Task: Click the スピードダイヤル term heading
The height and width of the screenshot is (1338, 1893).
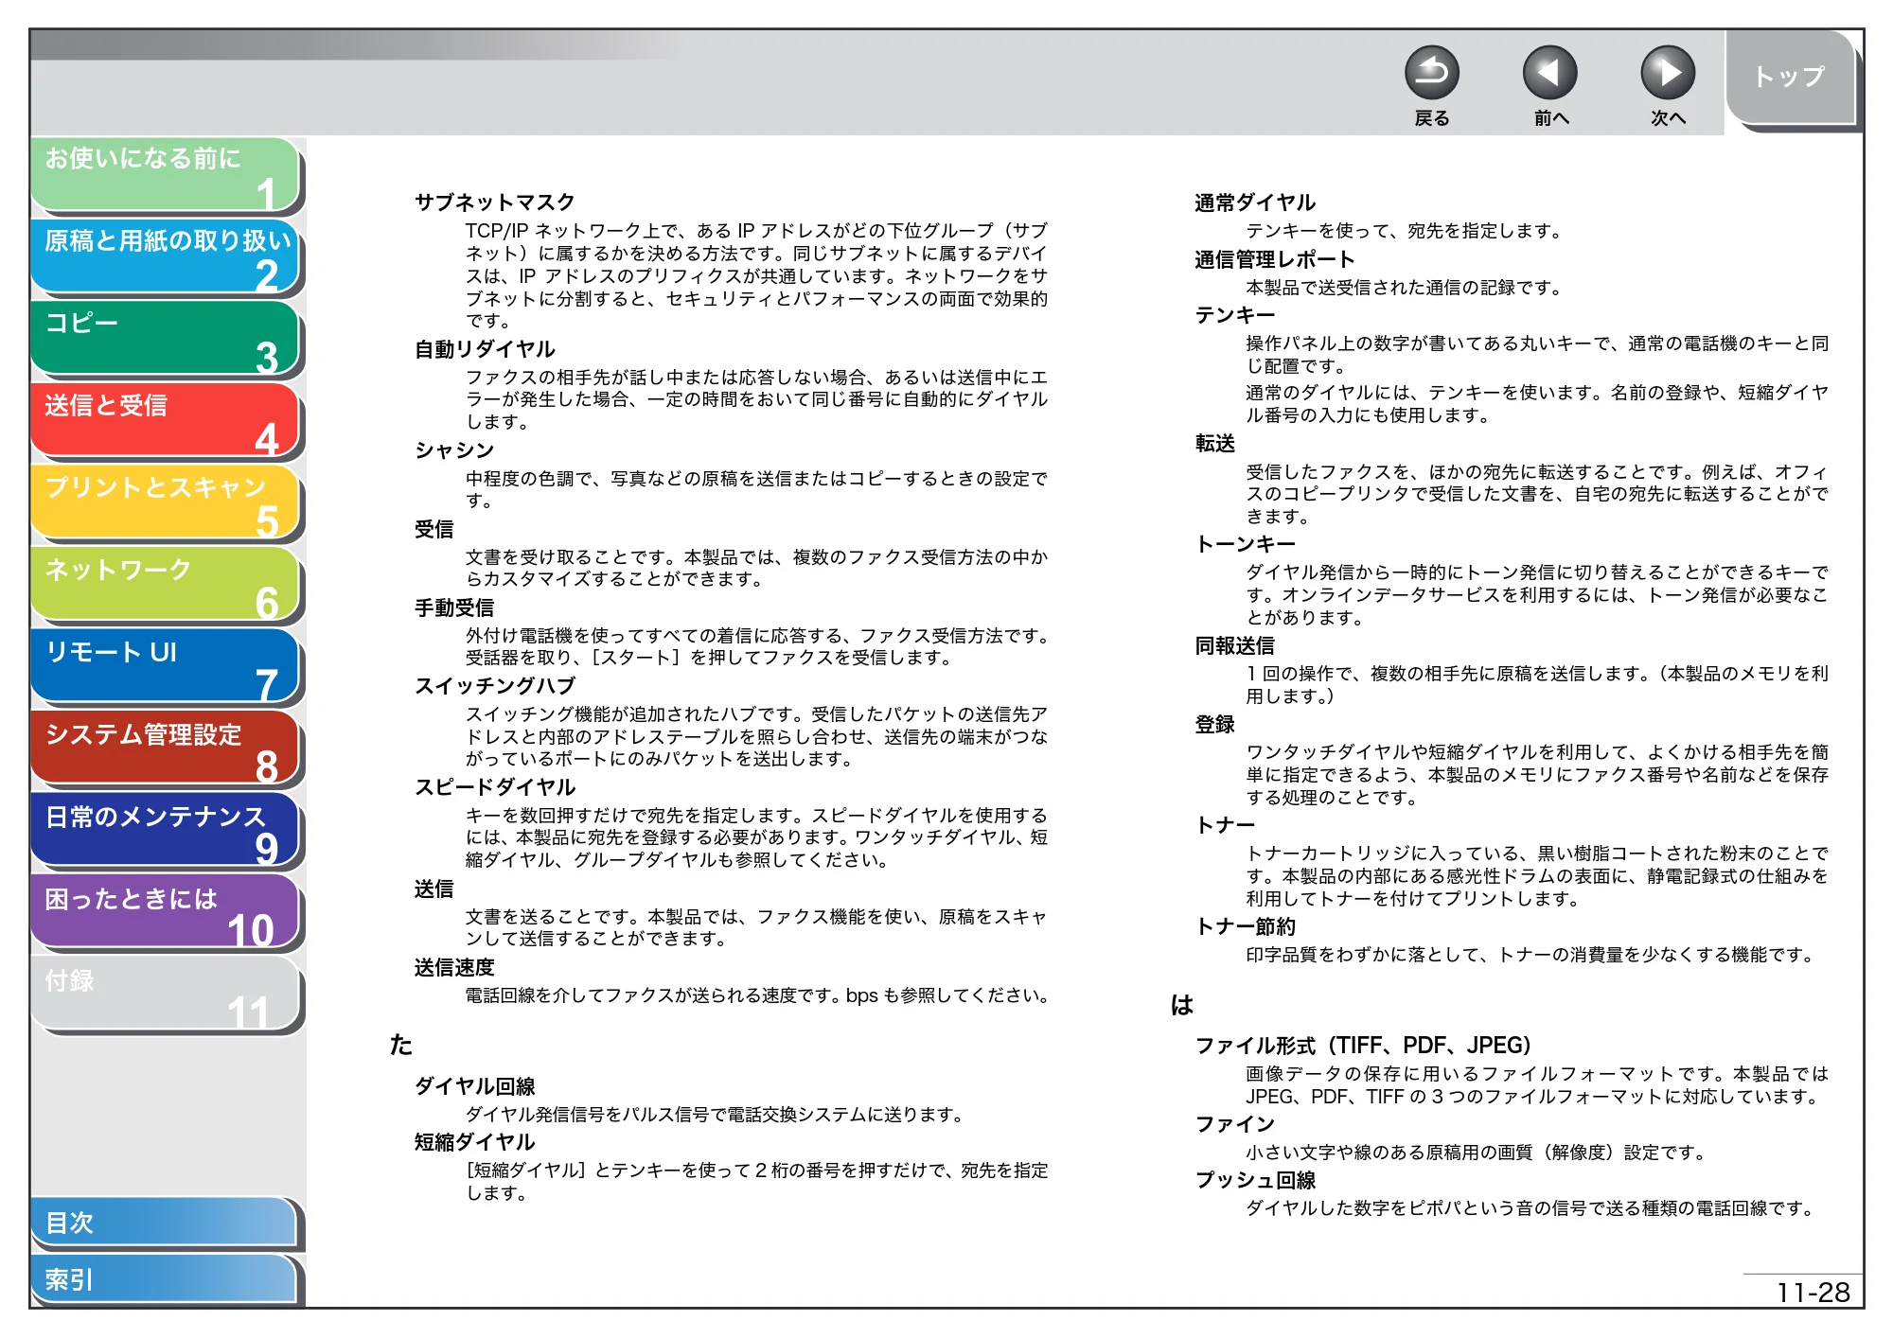Action: click(495, 787)
